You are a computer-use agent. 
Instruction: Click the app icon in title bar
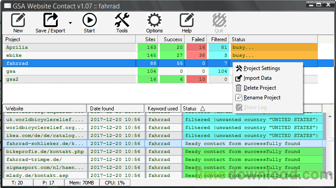tap(6, 5)
